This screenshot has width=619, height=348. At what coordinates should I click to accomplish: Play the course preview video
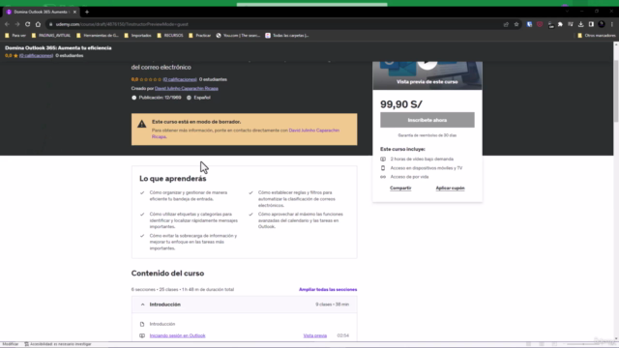point(427,63)
